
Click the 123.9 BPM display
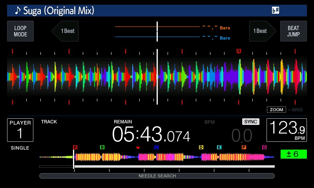[287, 130]
